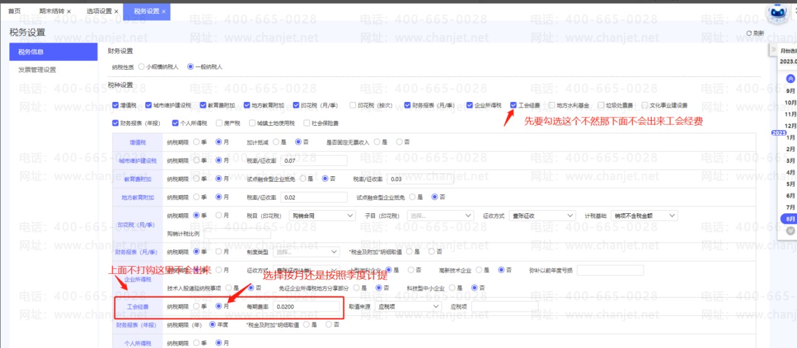Click the down arrow below 8月

coord(790,231)
